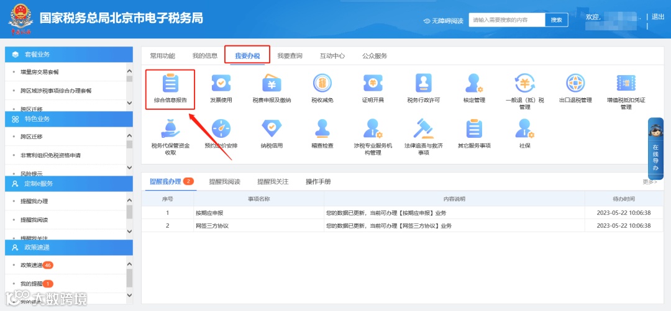This screenshot has height=311, width=671.
Task: Click the 网签三方协议 table cell
Action: pyautogui.click(x=259, y=225)
